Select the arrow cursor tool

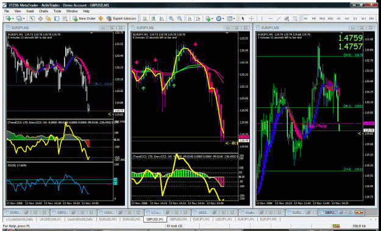[x=243, y=18]
